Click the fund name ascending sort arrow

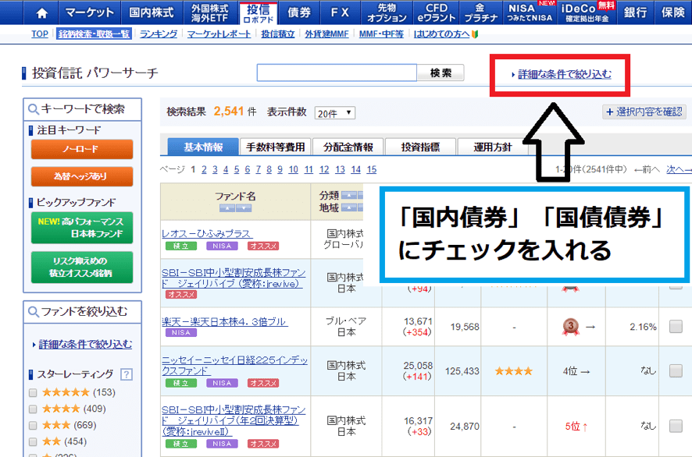click(x=224, y=208)
